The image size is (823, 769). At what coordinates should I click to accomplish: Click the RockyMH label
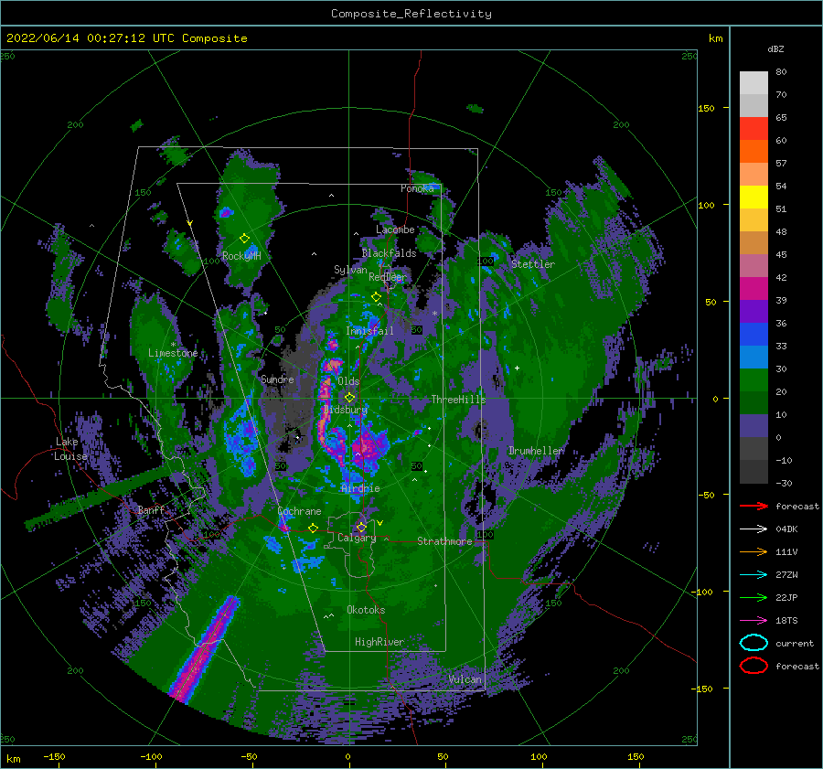coord(241,256)
